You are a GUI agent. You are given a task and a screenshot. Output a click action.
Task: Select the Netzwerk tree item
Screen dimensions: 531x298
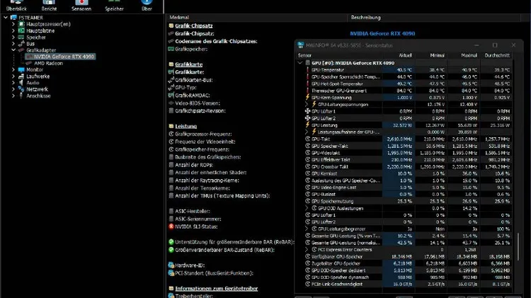(x=37, y=89)
